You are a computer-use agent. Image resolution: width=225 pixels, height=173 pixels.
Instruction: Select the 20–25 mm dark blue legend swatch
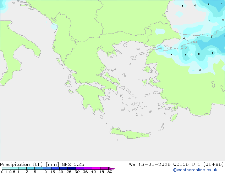(64, 168)
